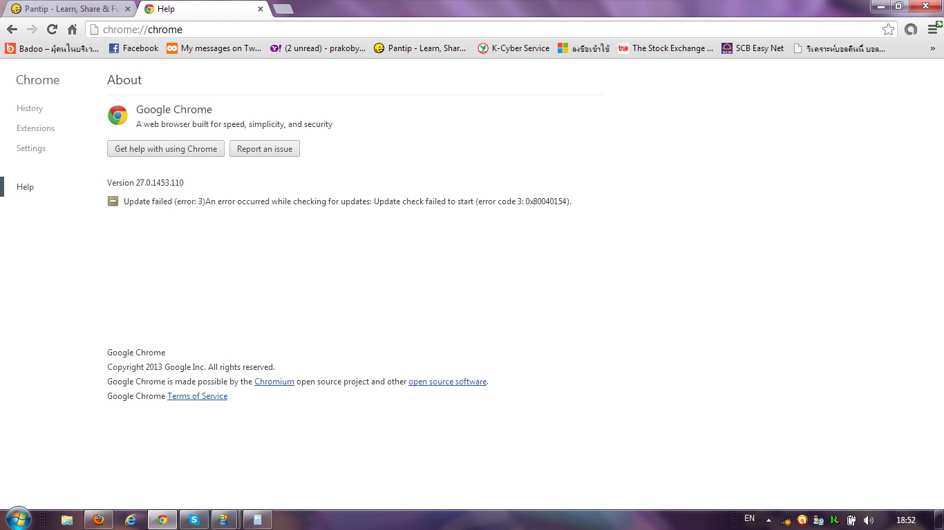The image size is (944, 530).
Task: Open the Chrome customize menu
Action: click(932, 30)
